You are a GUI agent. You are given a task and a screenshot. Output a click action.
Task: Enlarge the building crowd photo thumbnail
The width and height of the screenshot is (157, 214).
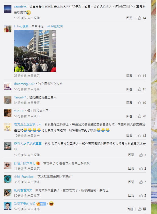tap(35, 51)
